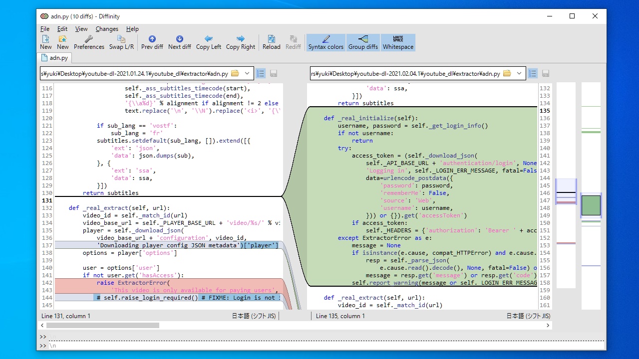
Task: Toggle left pane line numbers icon
Action: click(261, 73)
